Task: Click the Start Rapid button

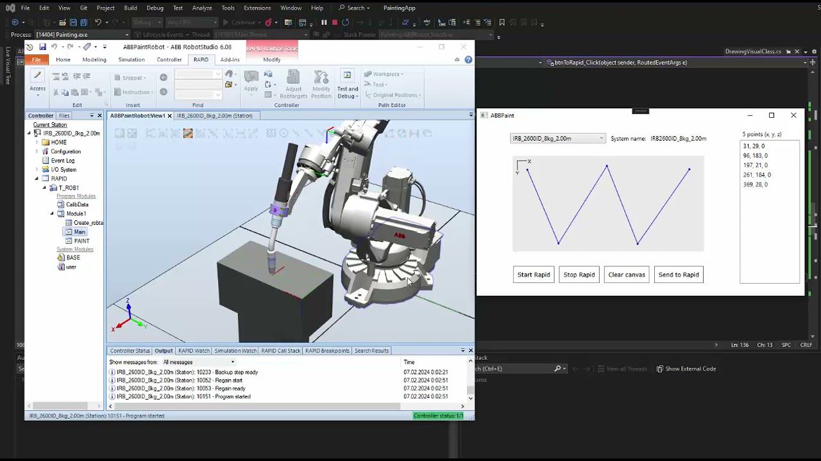Action: point(534,275)
